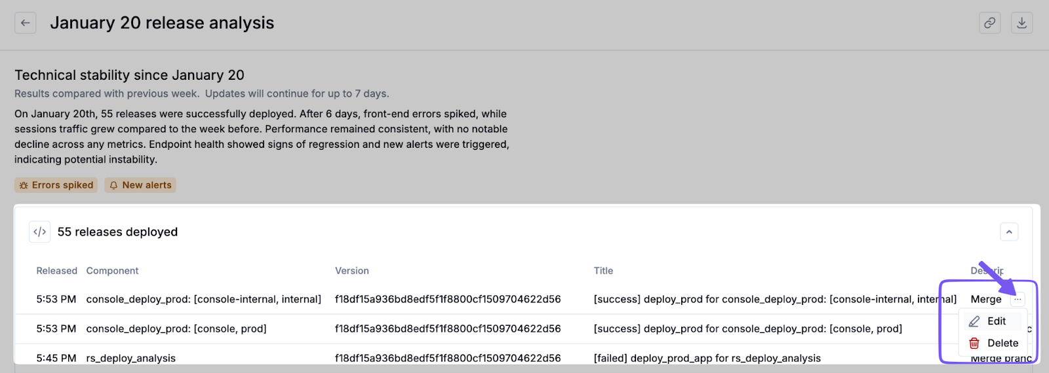Choose Delete from the row menu
Image resolution: width=1049 pixels, height=373 pixels.
tap(1002, 343)
